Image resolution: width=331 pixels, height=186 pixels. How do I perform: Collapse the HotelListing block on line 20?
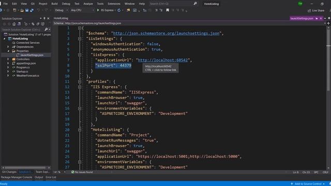coord(80,130)
